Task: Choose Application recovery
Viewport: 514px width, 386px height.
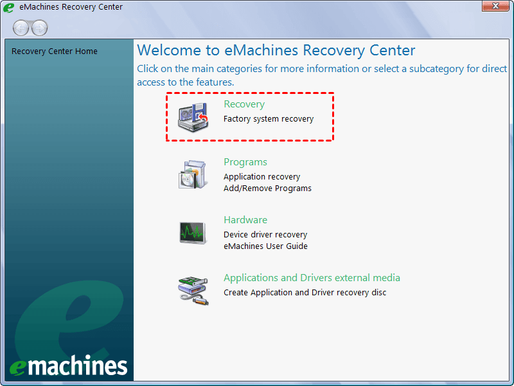Action: pyautogui.click(x=261, y=177)
